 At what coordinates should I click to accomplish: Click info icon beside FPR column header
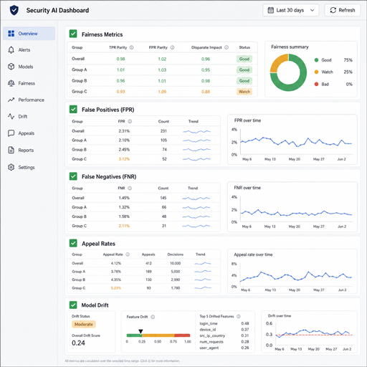(x=130, y=121)
